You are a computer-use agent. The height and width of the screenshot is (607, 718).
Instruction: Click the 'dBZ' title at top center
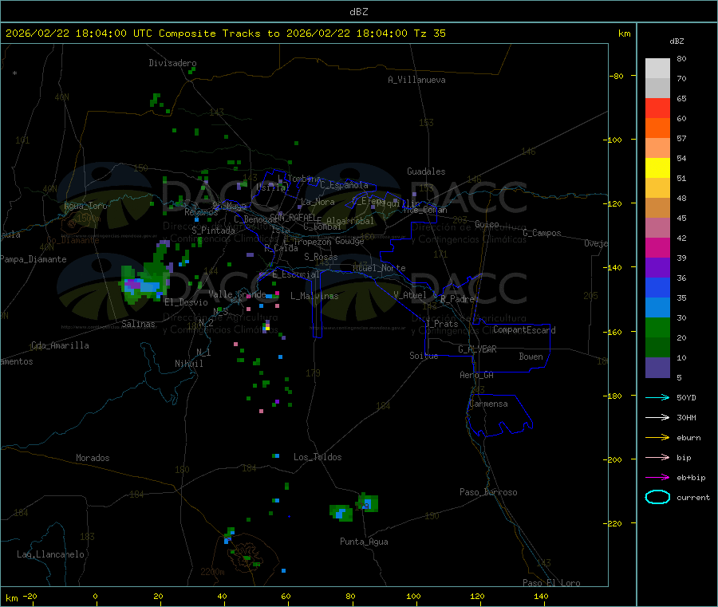(358, 12)
